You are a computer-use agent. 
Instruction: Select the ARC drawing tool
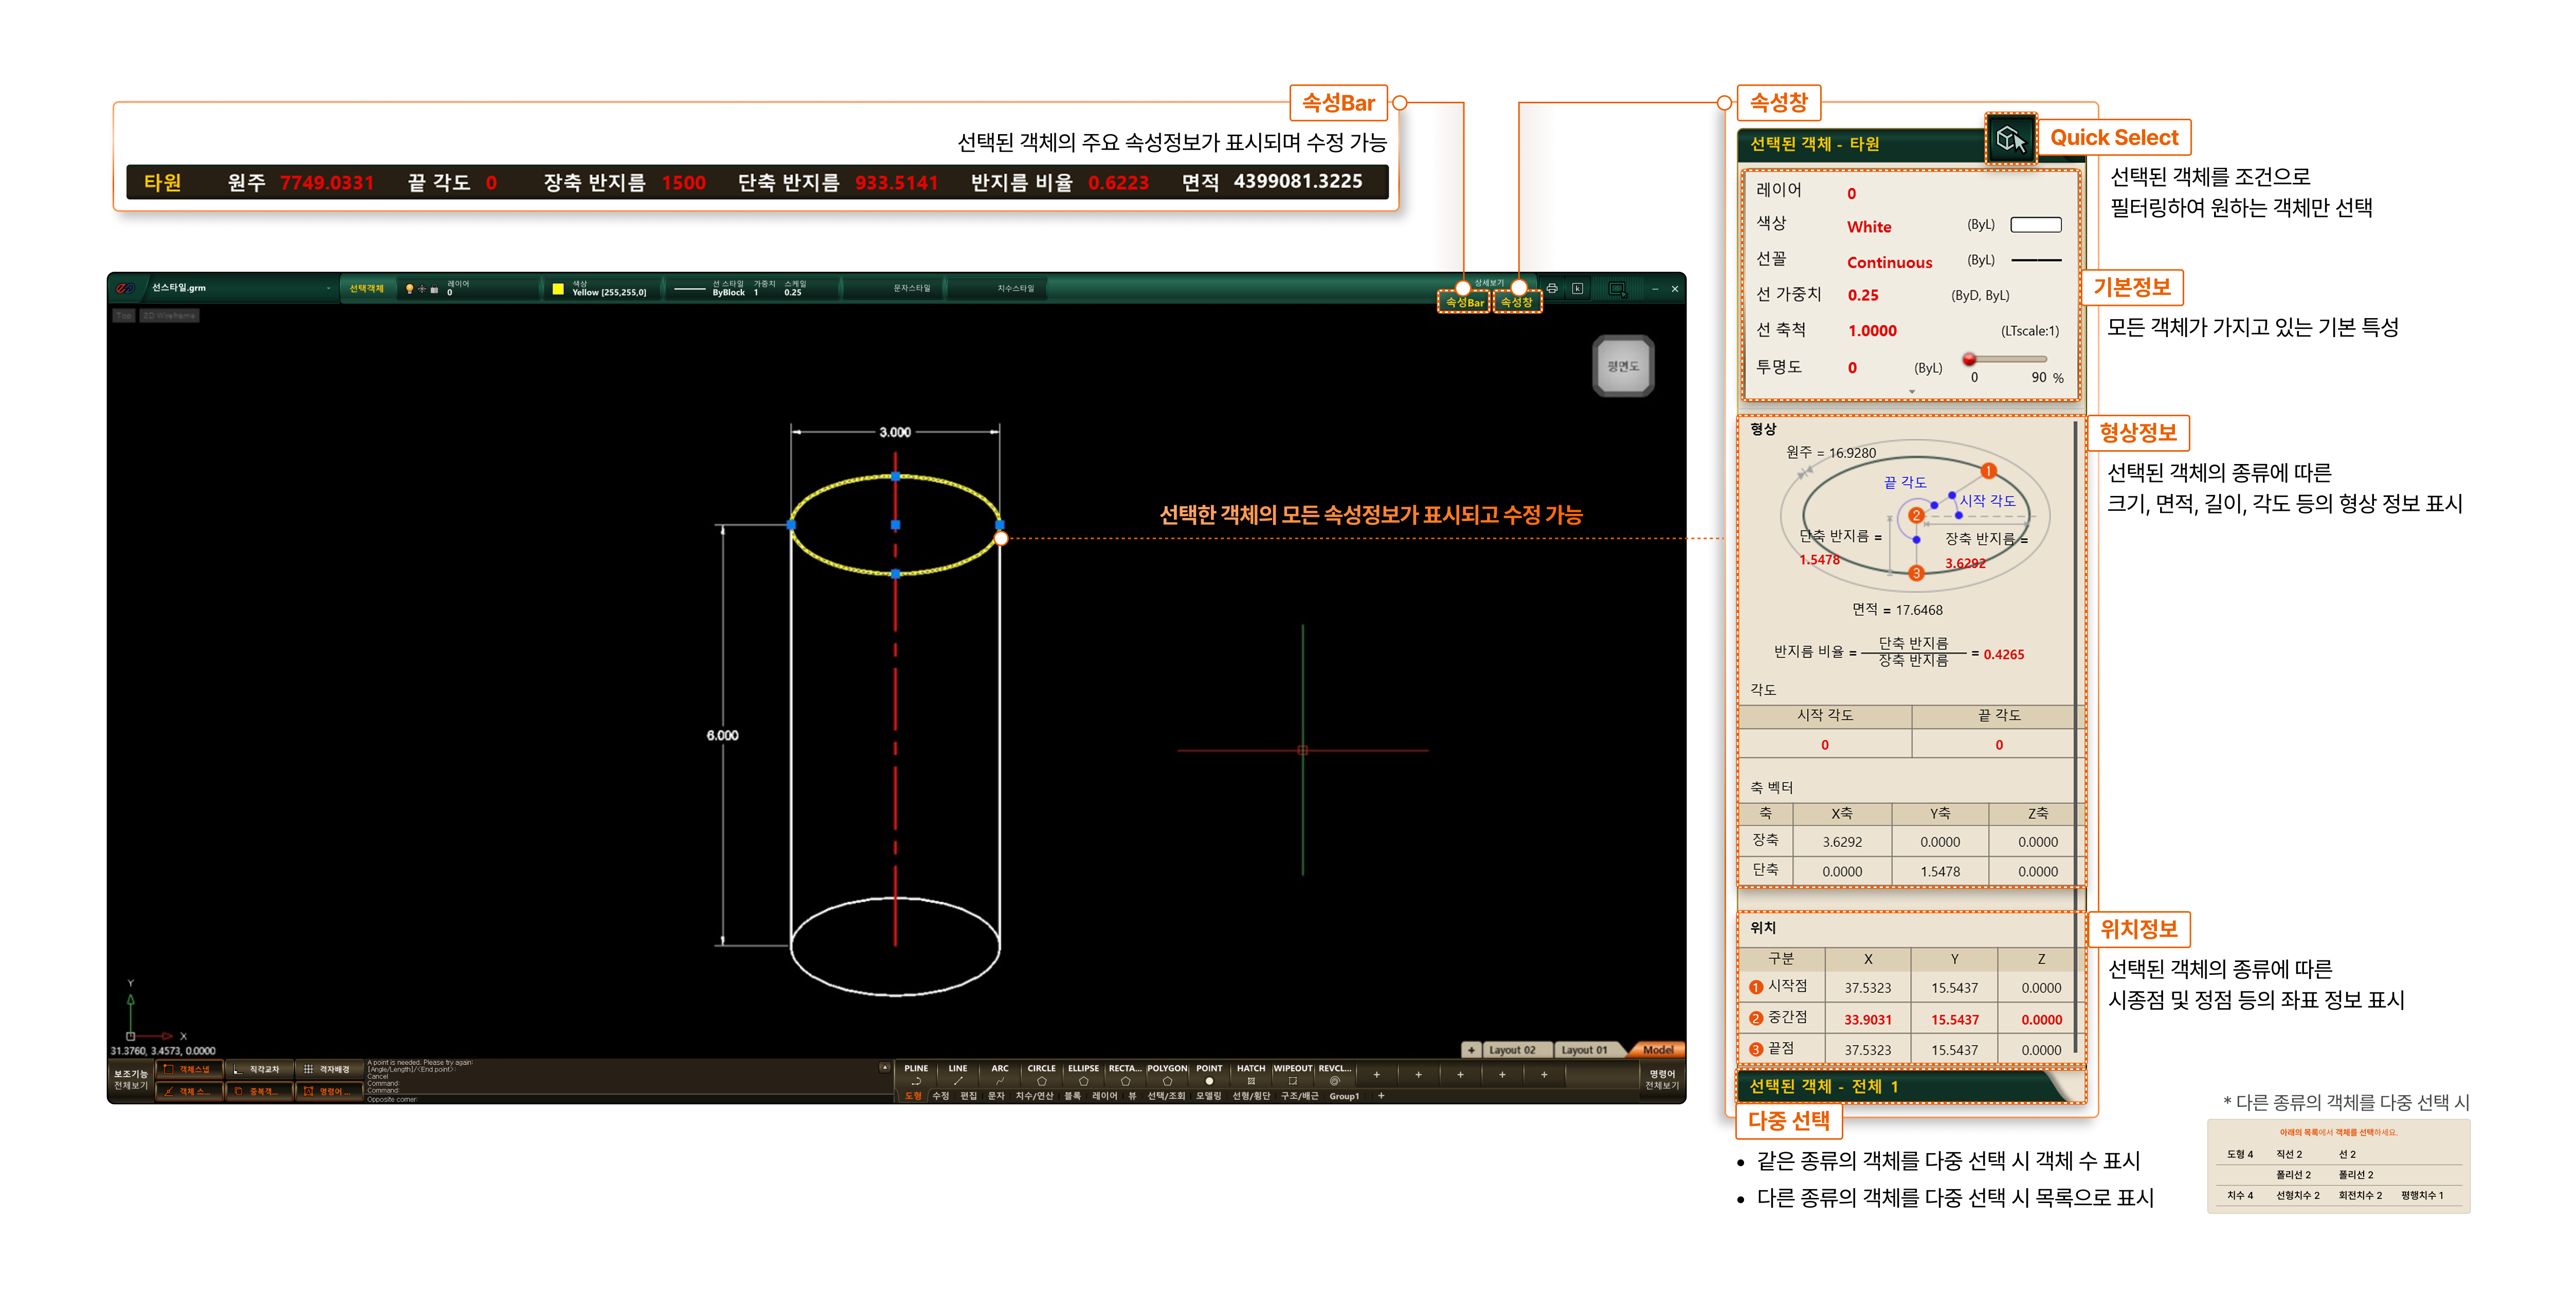pos(999,1074)
